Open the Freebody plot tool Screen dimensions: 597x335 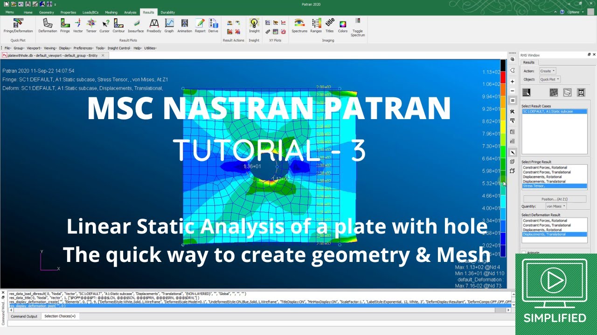(154, 26)
